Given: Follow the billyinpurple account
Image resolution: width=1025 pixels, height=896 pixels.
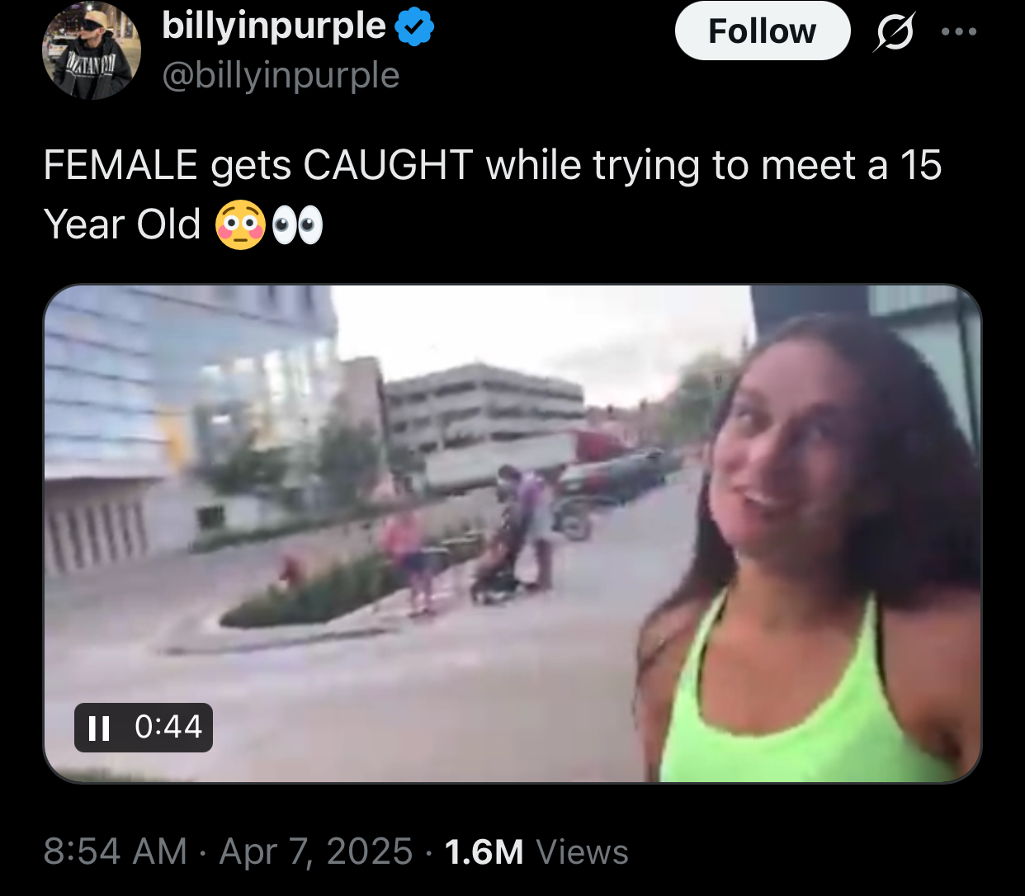Looking at the screenshot, I should click(x=763, y=31).
